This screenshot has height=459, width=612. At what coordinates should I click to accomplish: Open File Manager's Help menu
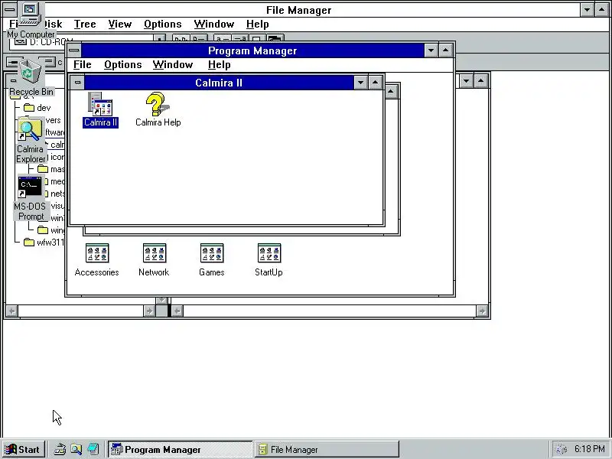[x=258, y=24]
